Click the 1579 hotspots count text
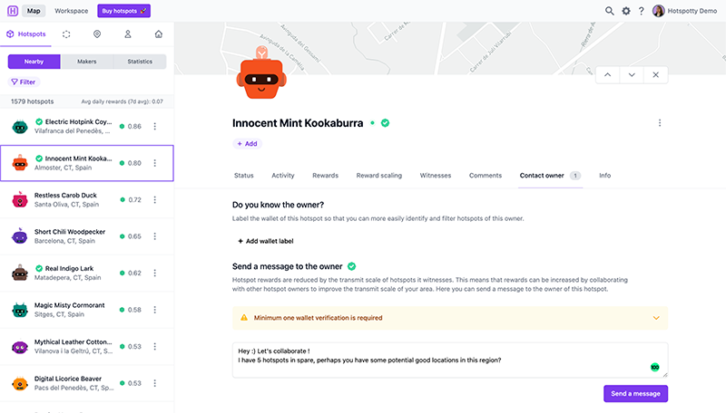Viewport: 726px width, 413px height. coord(33,101)
